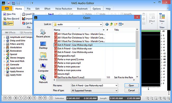Select Generate in effects tree
This screenshot has width=172, height=103.
click(x=15, y=65)
